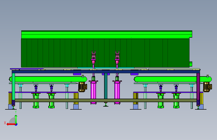Select the left pink clevis fork on the housing
Screen dimensions: 217x140
tap(94, 55)
